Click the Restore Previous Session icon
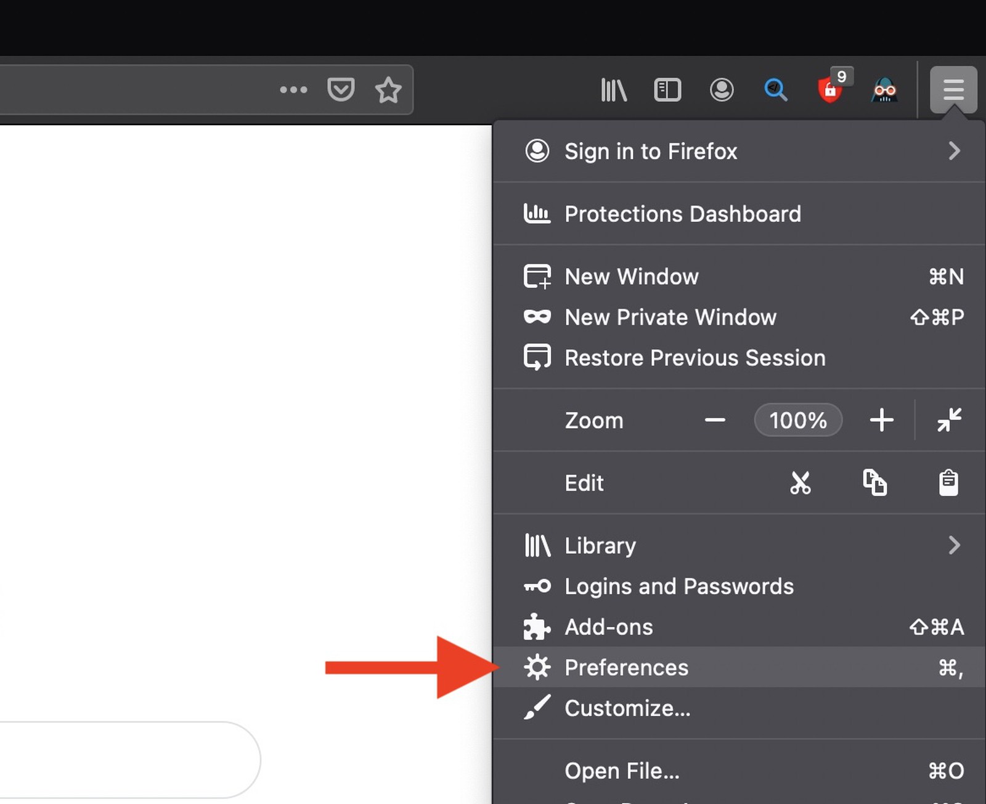 [x=537, y=358]
